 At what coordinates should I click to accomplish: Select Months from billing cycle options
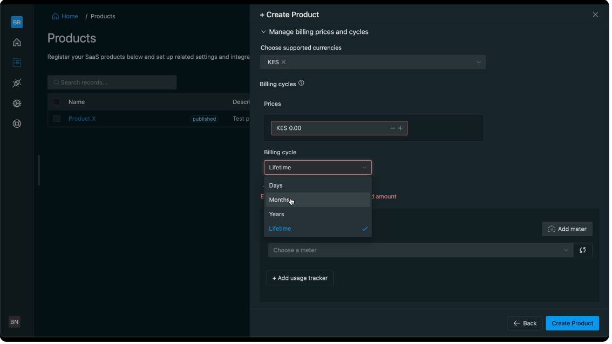(x=280, y=200)
